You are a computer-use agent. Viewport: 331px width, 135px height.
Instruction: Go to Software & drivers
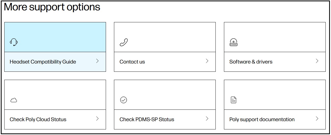point(251,62)
